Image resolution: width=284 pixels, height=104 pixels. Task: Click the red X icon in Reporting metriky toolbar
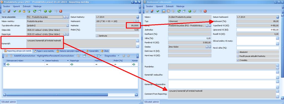click(61, 11)
